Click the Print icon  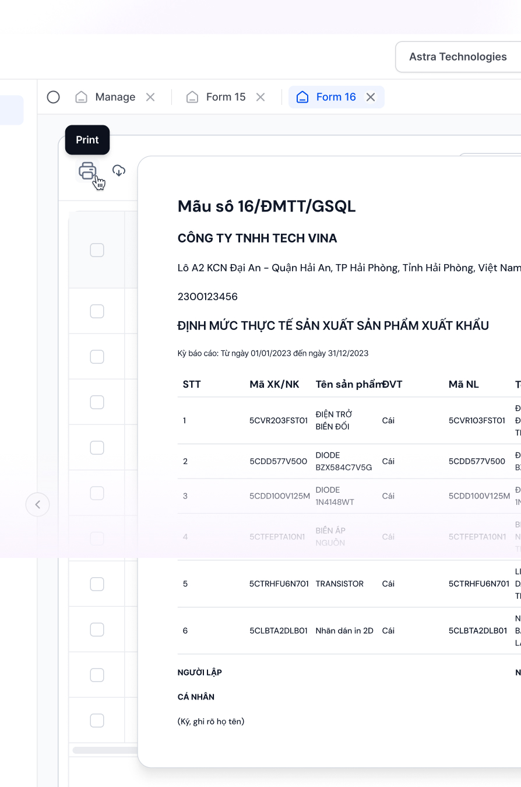[x=87, y=171]
